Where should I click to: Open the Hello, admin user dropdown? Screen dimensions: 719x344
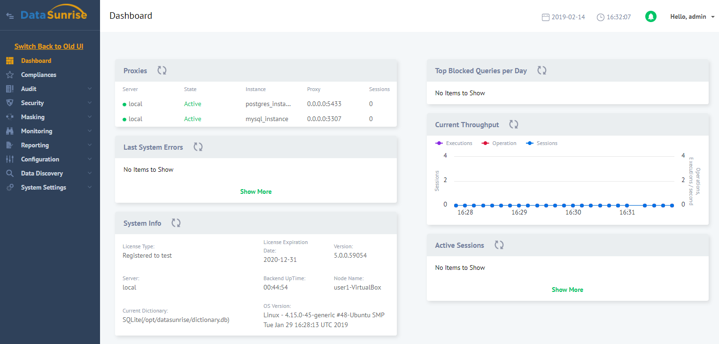(x=692, y=16)
